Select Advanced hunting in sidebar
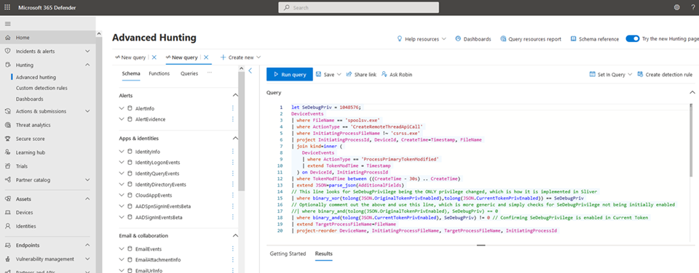 tap(36, 78)
